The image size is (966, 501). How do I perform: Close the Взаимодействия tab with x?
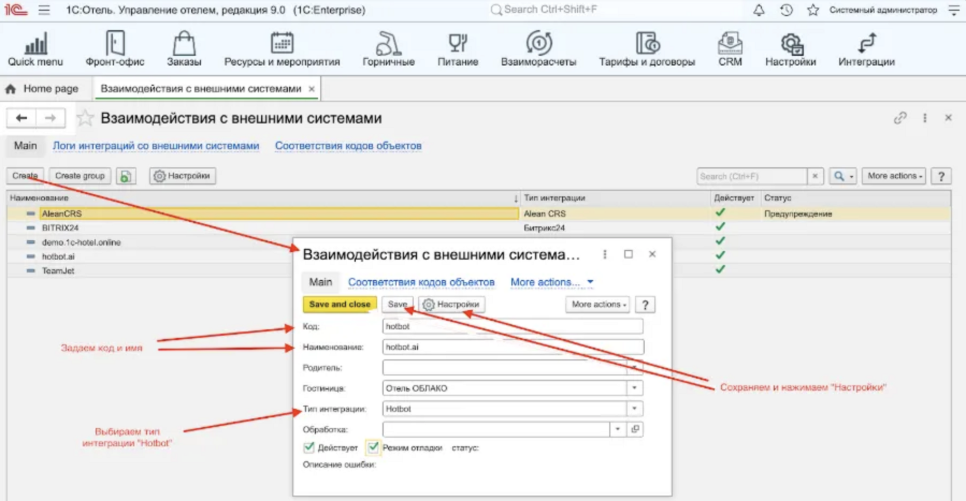click(312, 89)
